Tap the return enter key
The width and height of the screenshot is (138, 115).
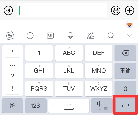point(125,105)
